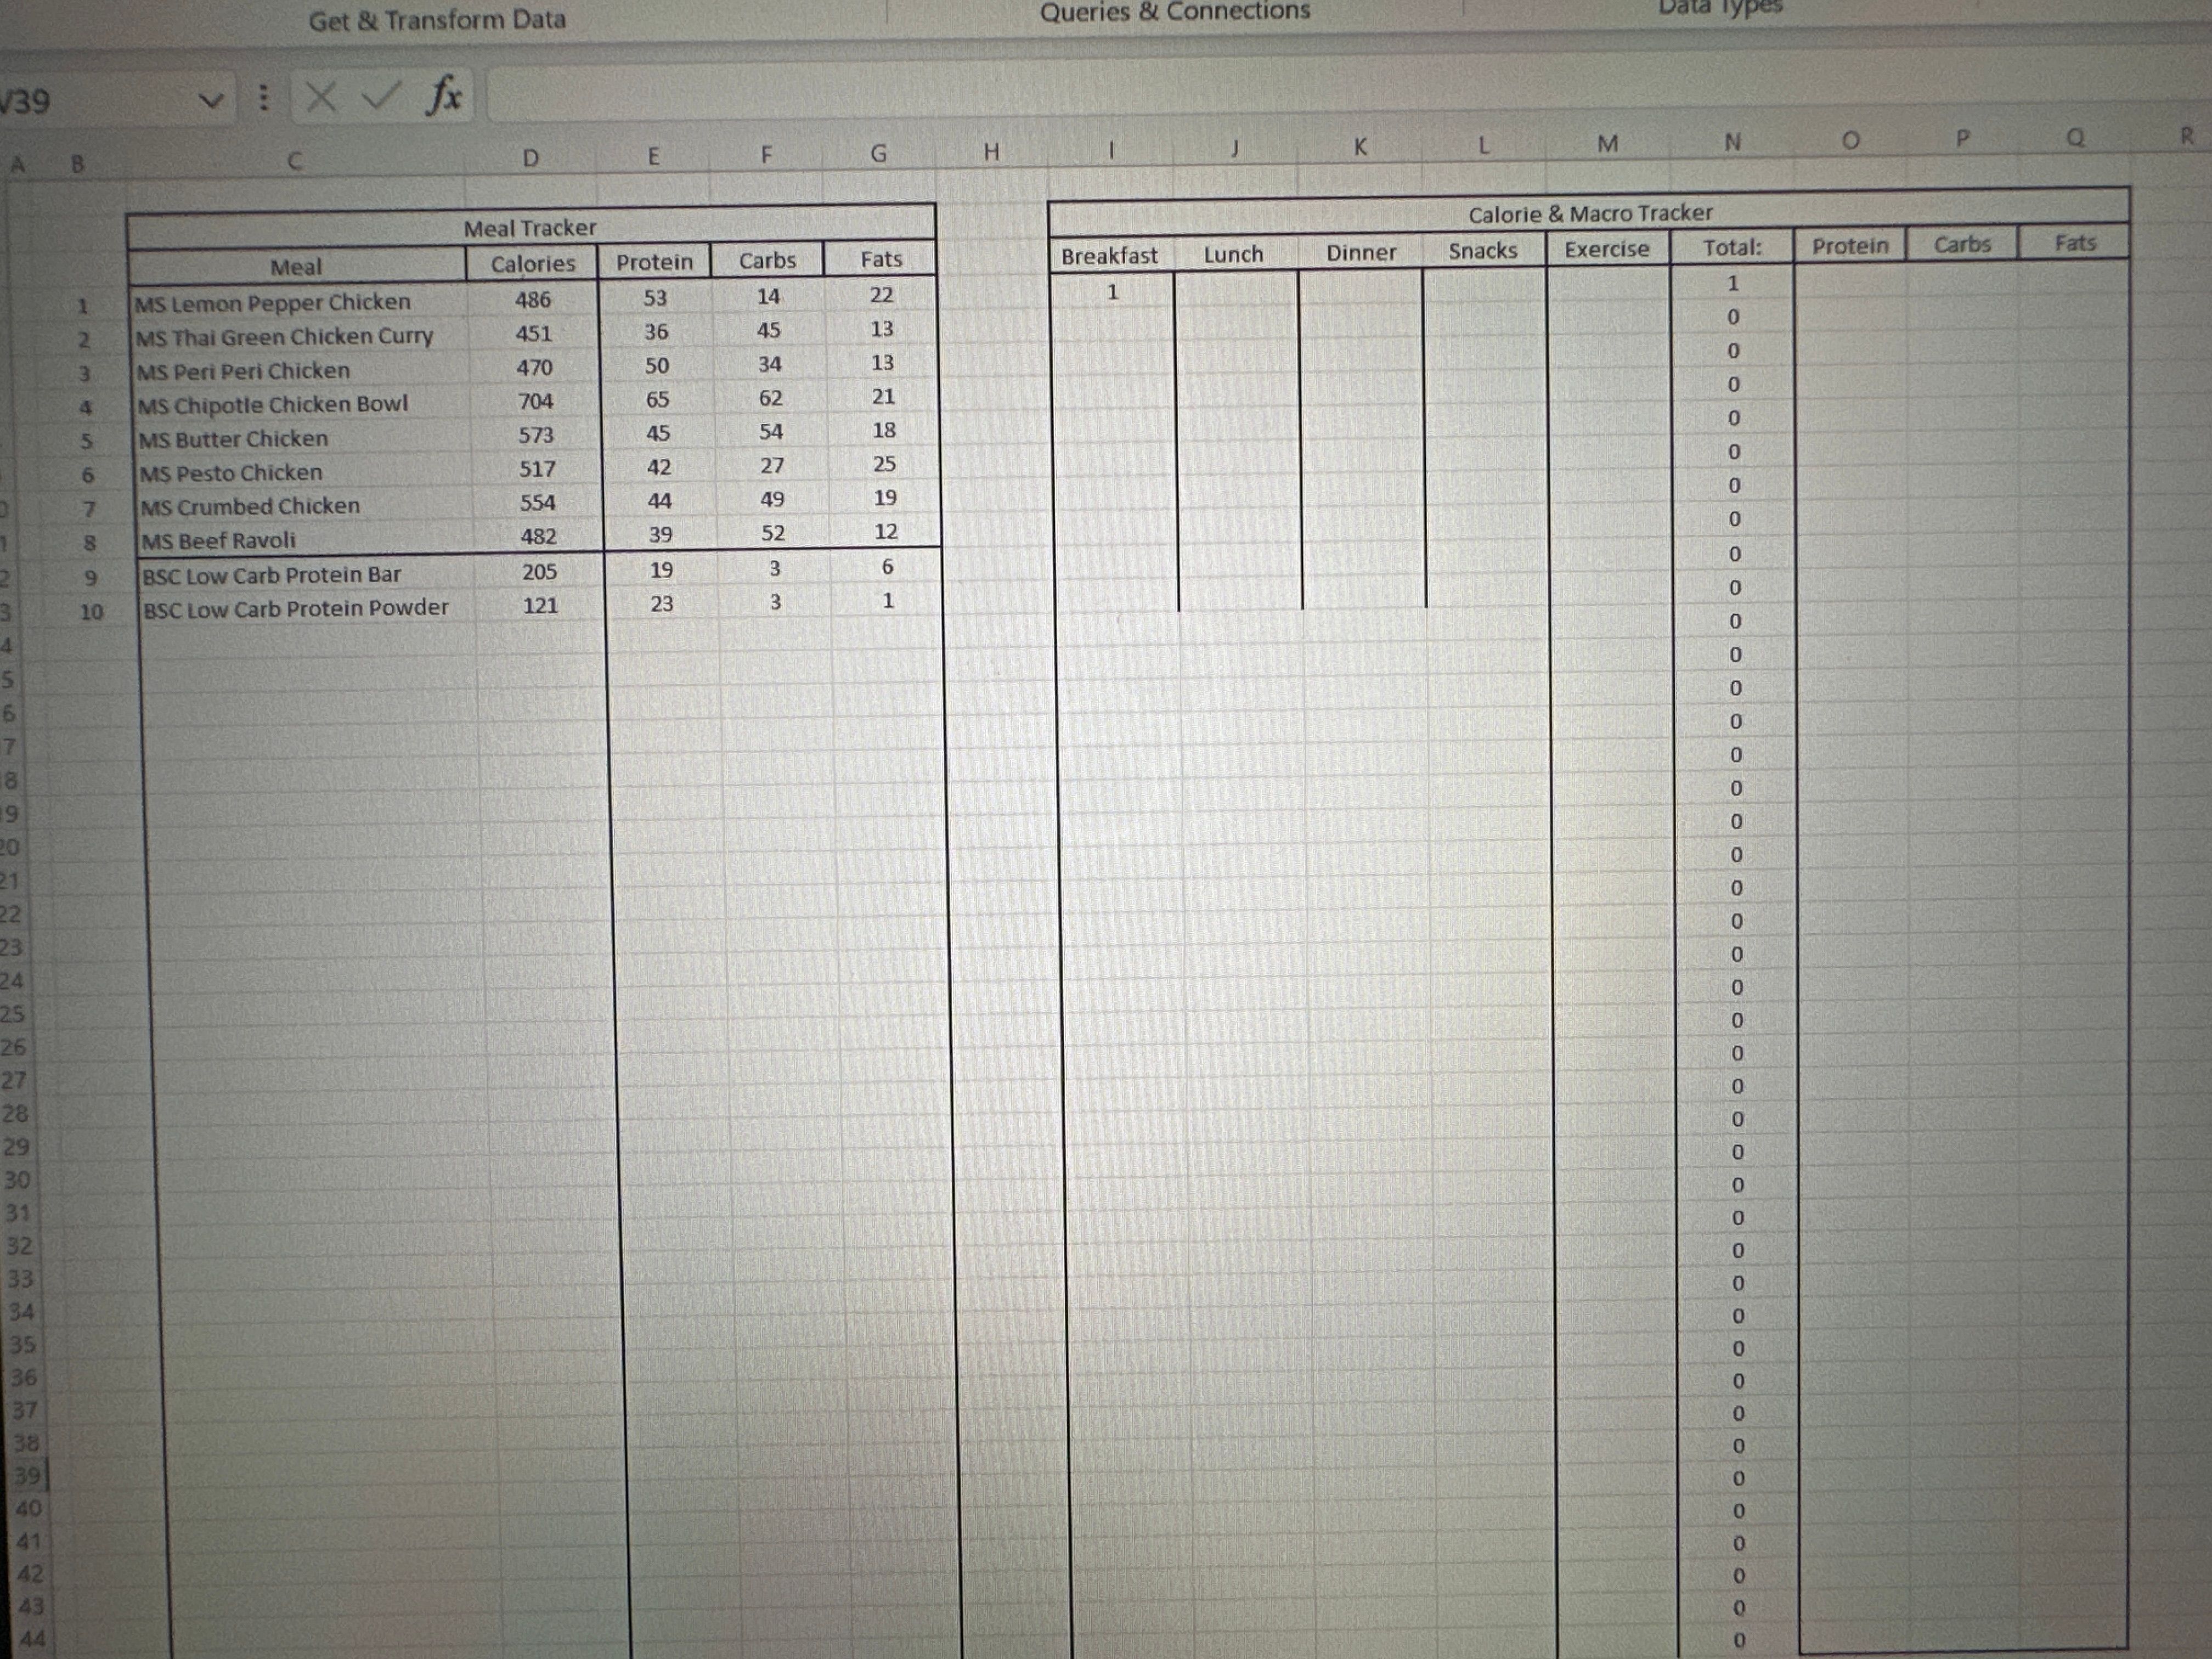Select row 39 header
The image size is (2212, 1659).
pos(27,1476)
